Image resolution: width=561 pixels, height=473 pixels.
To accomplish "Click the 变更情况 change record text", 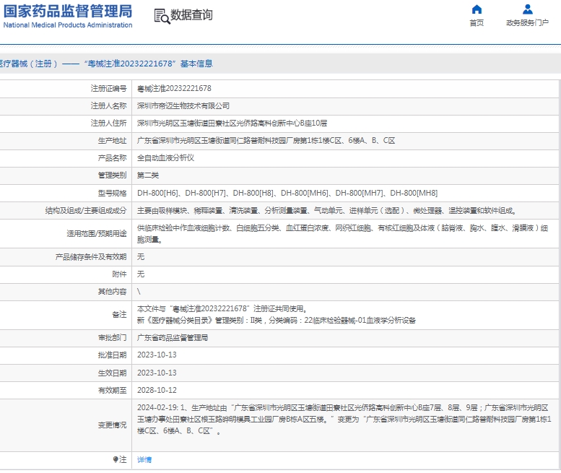I will coord(344,420).
